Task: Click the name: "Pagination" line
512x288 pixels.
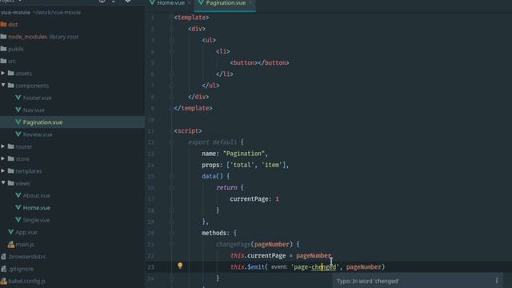Action: click(234, 154)
